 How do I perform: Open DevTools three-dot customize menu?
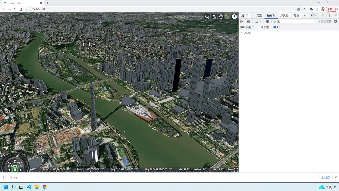[329, 15]
